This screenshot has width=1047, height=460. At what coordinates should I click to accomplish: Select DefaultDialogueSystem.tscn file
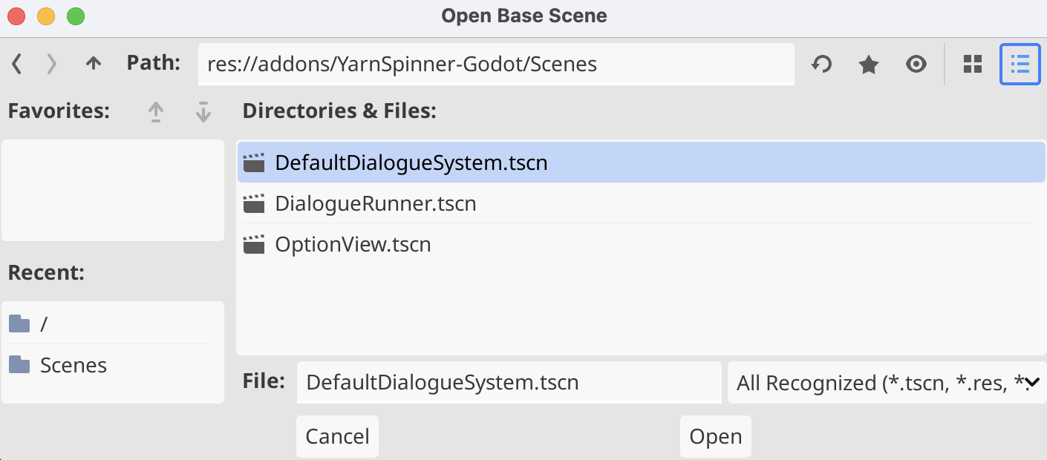tap(411, 162)
